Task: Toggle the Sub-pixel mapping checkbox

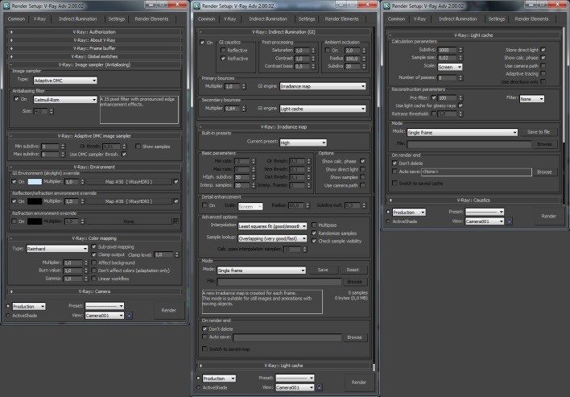Action: (93, 246)
